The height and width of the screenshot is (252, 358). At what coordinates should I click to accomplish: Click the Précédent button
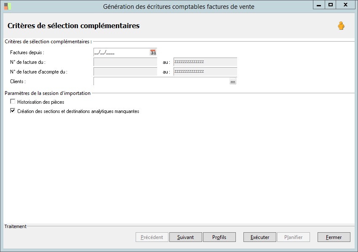152,237
